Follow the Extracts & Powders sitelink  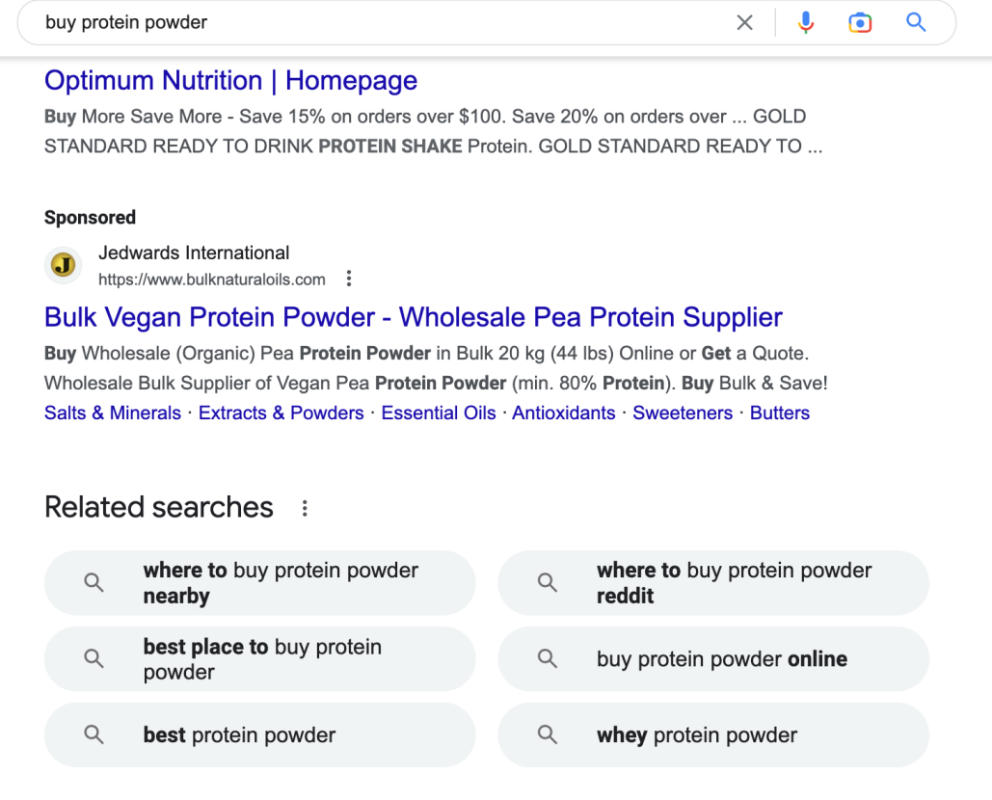pyautogui.click(x=281, y=413)
